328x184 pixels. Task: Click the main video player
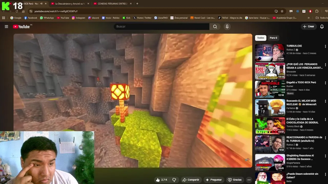point(133,101)
